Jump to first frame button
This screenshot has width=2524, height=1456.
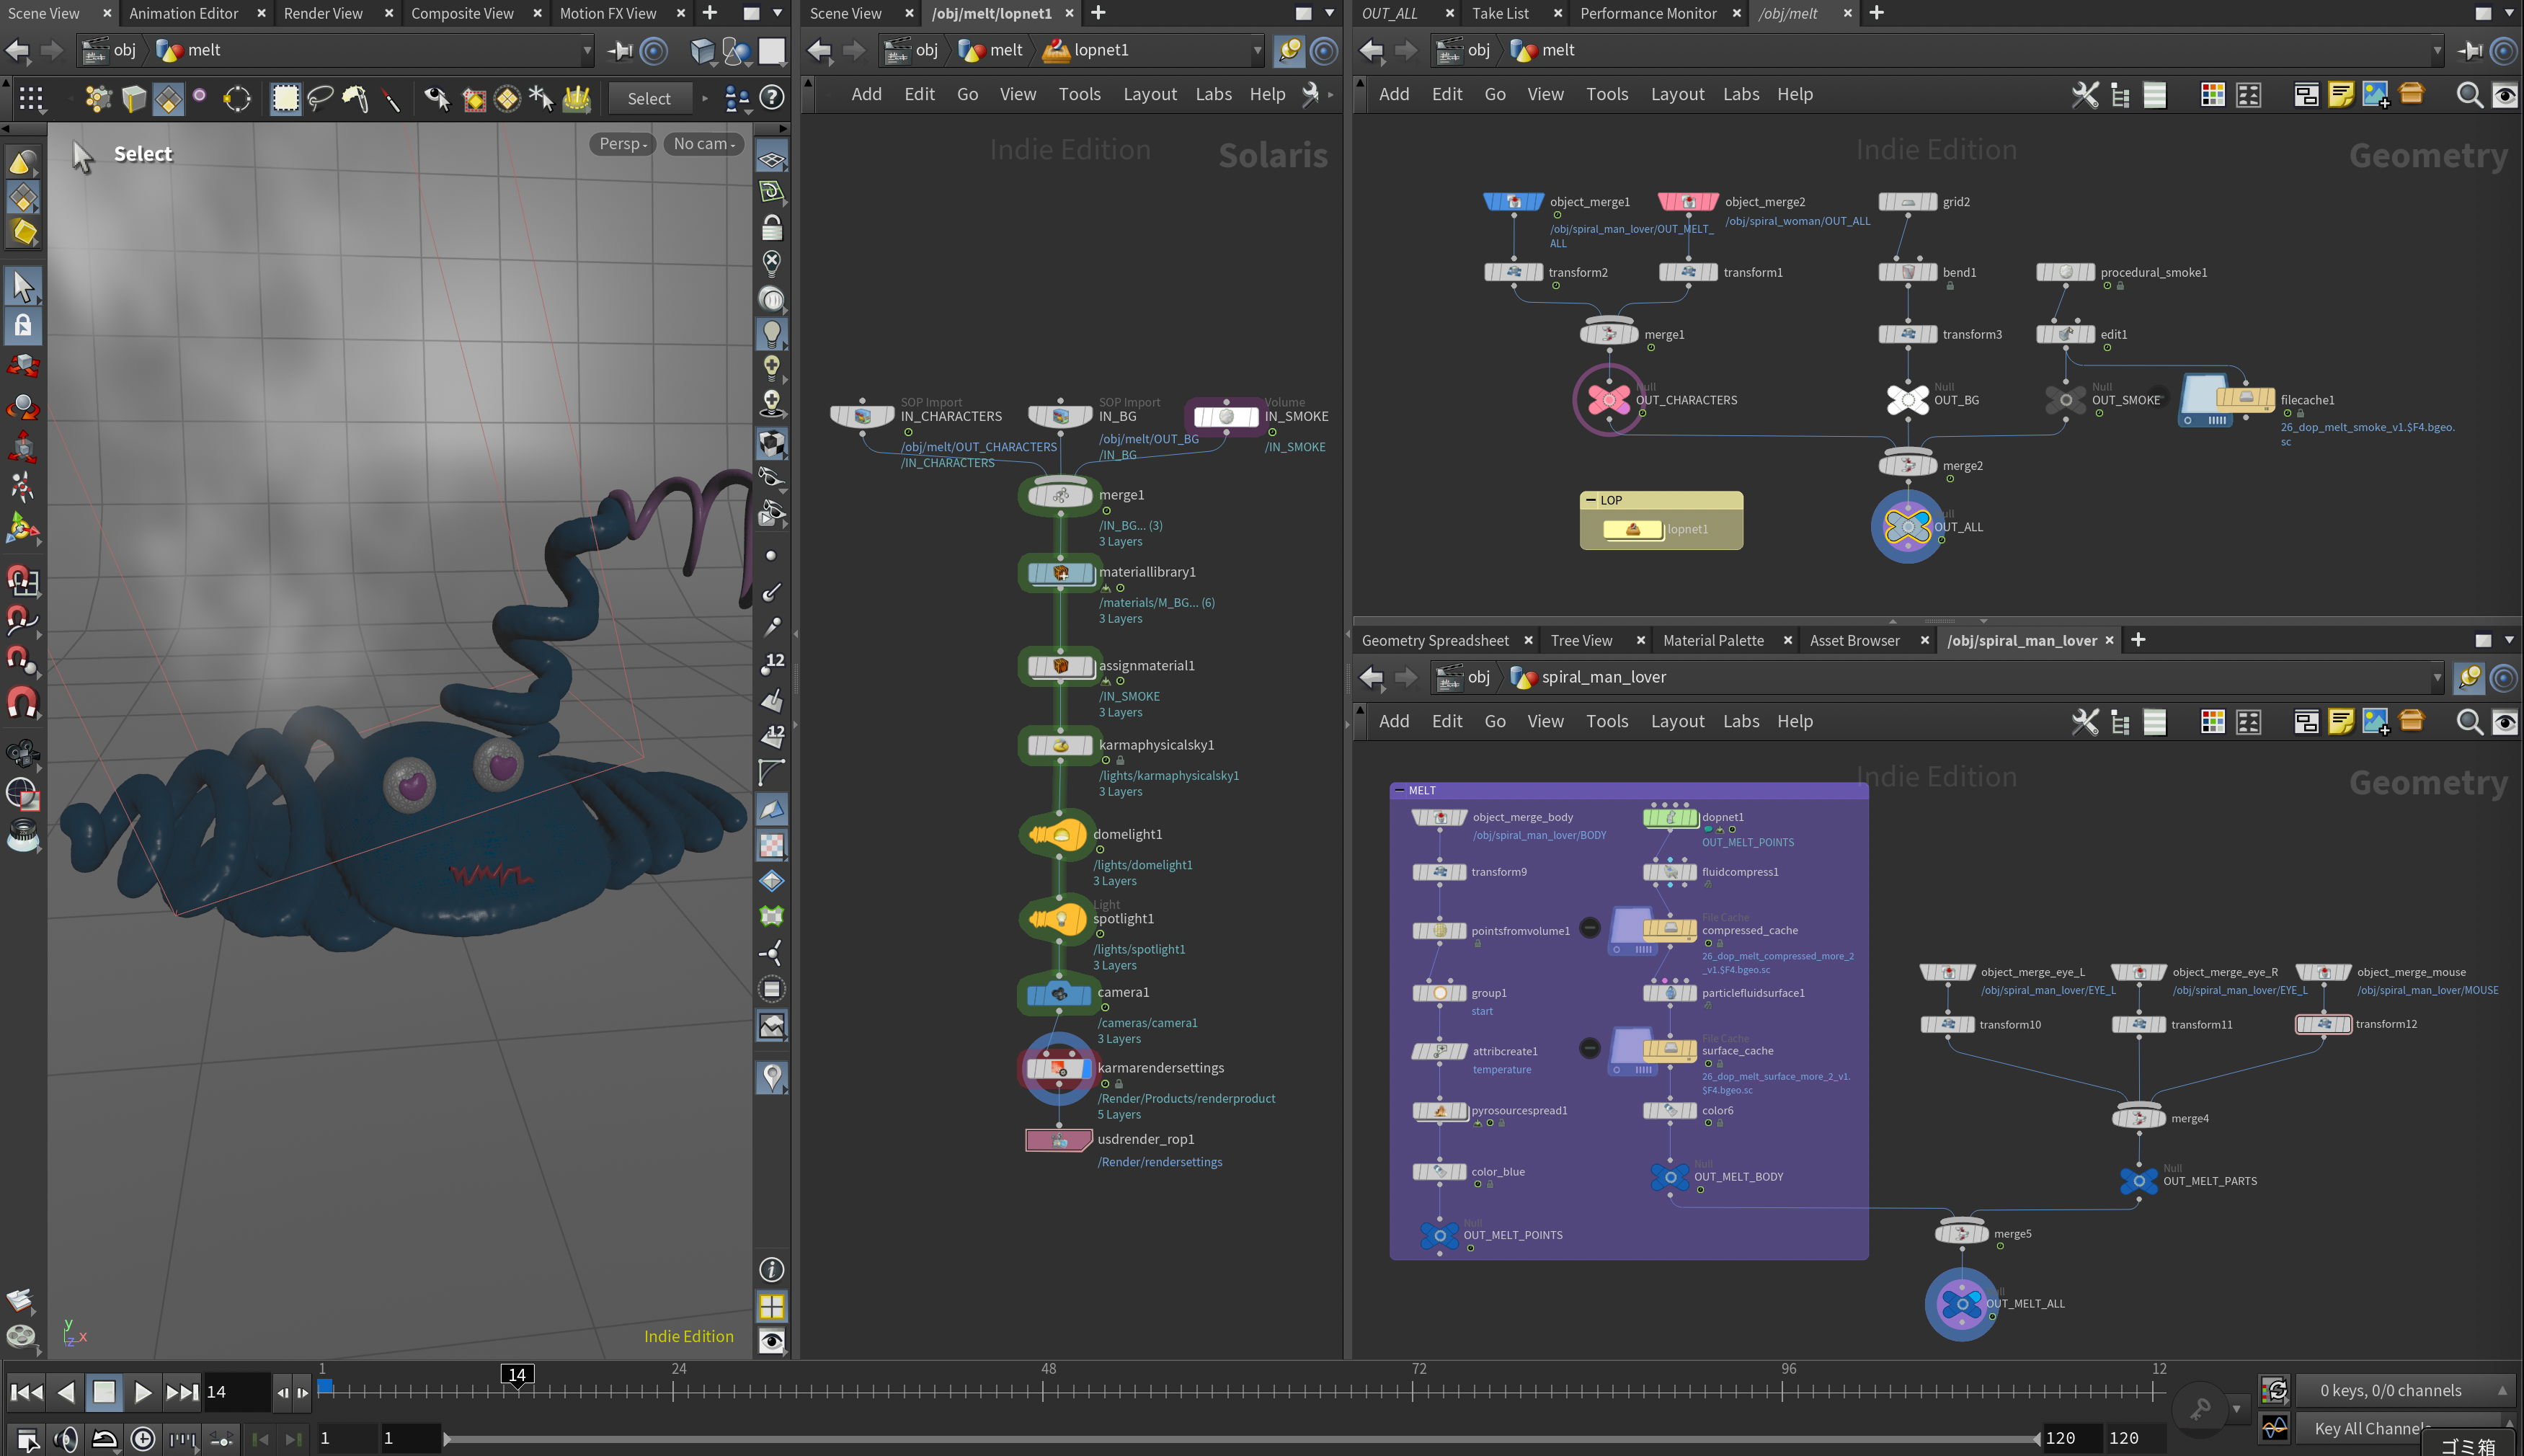(x=27, y=1392)
